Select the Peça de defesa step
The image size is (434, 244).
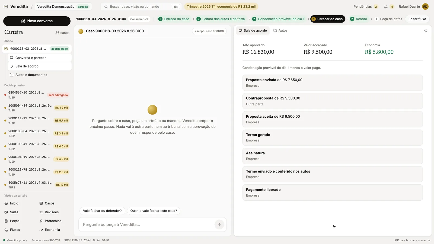coord(388,19)
